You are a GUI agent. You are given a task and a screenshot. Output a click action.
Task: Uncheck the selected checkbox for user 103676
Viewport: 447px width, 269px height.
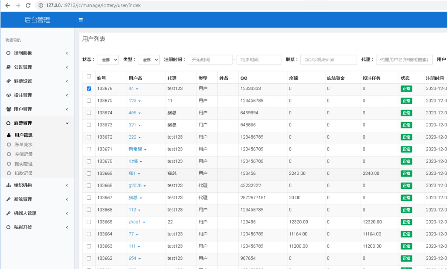(89, 89)
